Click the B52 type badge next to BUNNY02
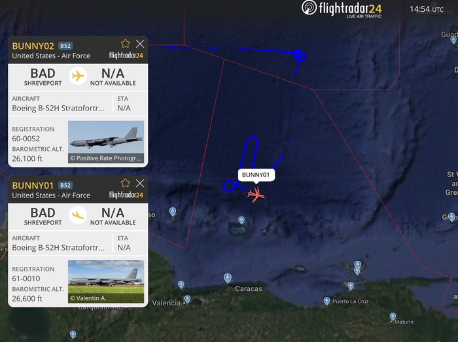458x342 pixels. pyautogui.click(x=65, y=46)
